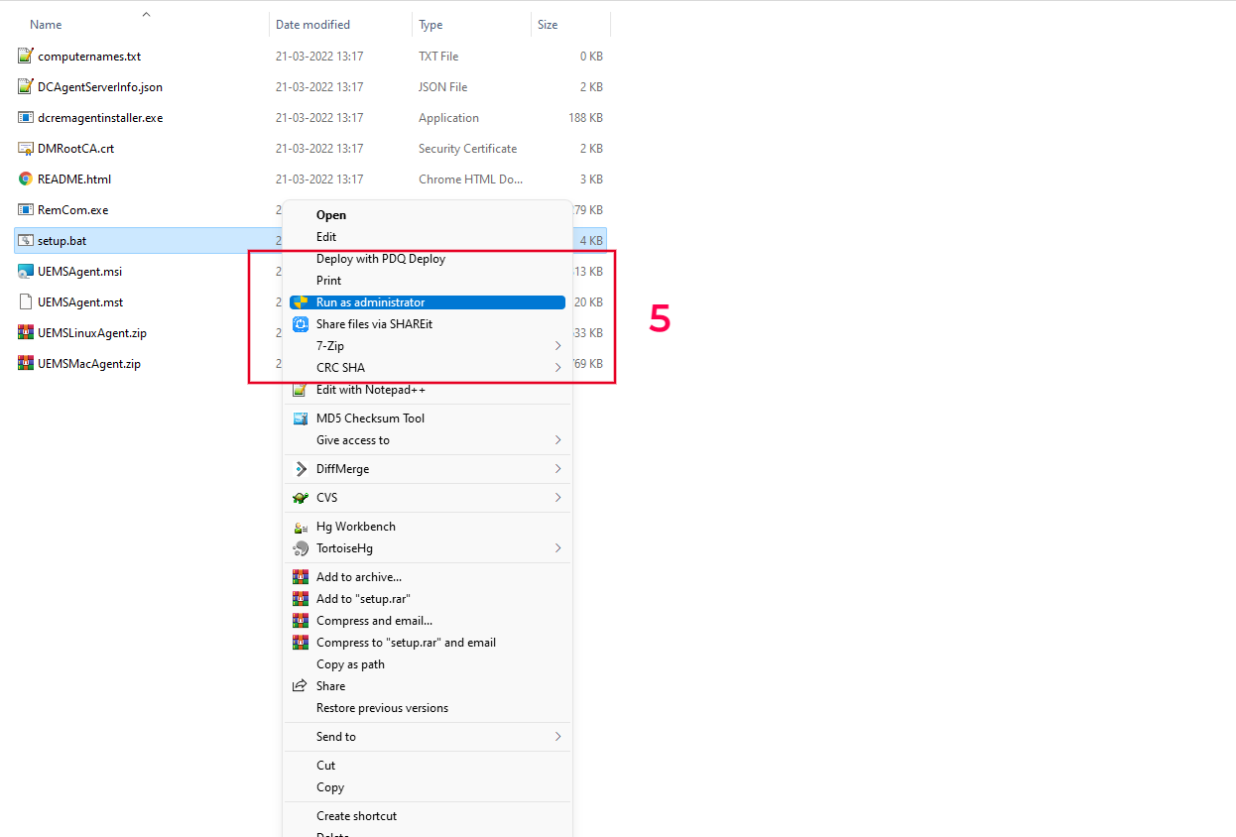Expand the Give access to submenu arrow
Screen dimensions: 1236x837
558,440
